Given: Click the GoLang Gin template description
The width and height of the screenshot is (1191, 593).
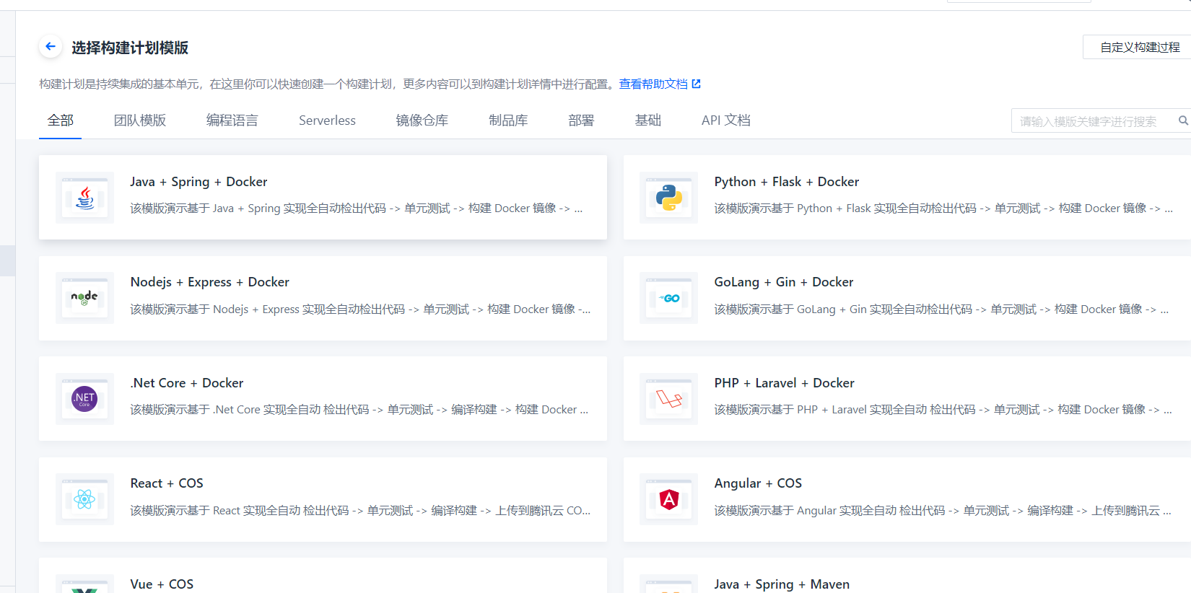Looking at the screenshot, I should tap(941, 309).
